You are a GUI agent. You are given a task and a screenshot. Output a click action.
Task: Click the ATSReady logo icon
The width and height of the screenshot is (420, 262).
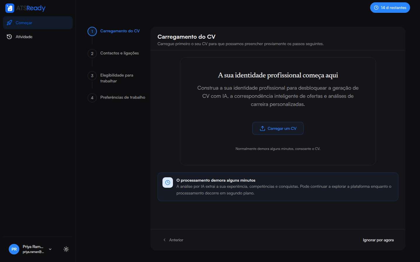[10, 8]
